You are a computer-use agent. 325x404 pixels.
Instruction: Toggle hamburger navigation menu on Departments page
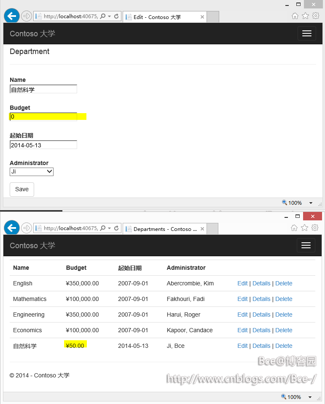(306, 245)
